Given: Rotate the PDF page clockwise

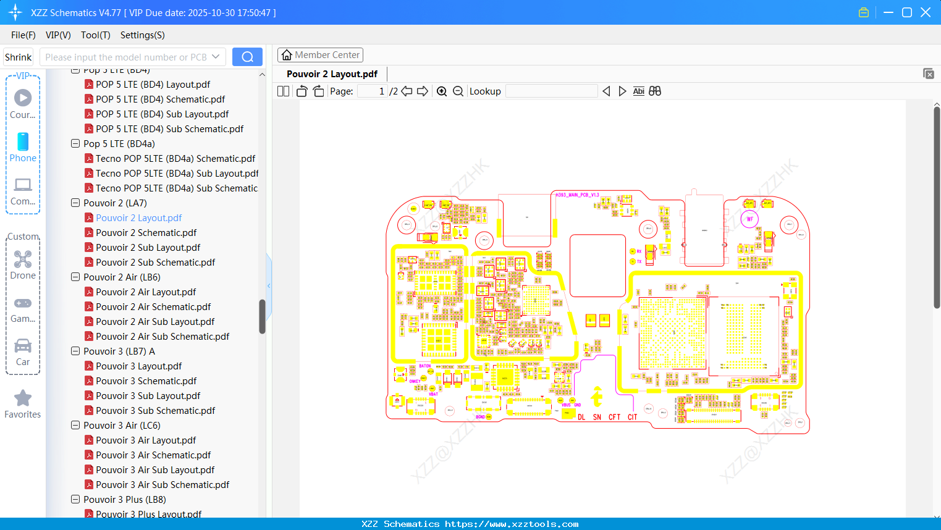Looking at the screenshot, I should coord(318,91).
